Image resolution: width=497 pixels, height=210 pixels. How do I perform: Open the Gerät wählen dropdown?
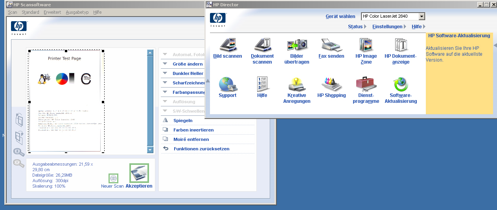pyautogui.click(x=422, y=16)
